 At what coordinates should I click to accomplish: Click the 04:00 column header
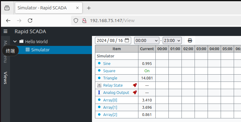[214, 49]
